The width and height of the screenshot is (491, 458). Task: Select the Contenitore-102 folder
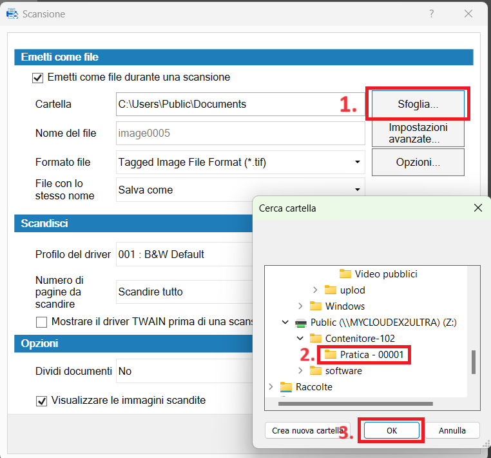(x=360, y=338)
